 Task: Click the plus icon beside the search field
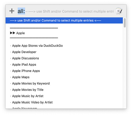12,11
